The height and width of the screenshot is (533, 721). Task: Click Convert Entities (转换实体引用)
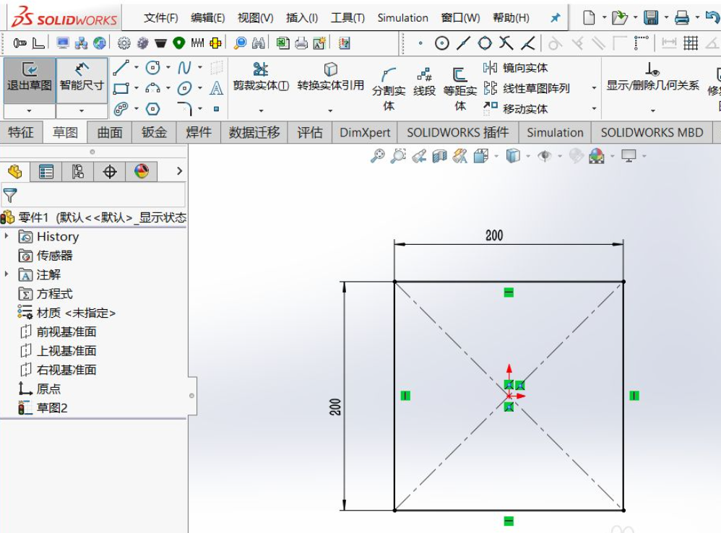click(x=331, y=77)
